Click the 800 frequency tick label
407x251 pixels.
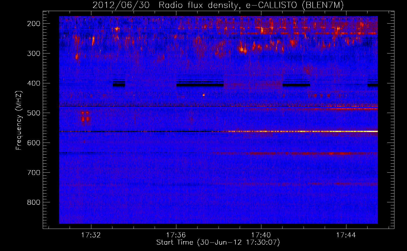click(x=34, y=202)
